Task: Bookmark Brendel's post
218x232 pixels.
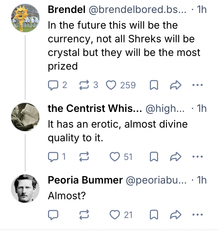Action: coord(154,85)
